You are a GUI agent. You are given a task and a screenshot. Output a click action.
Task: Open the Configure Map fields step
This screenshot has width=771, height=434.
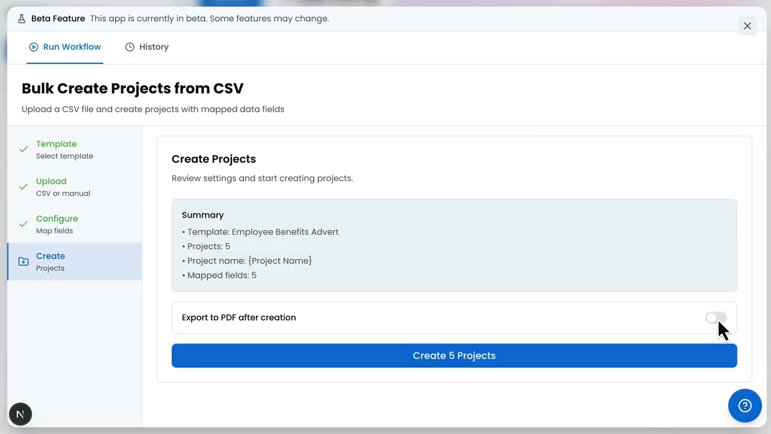[x=75, y=224]
